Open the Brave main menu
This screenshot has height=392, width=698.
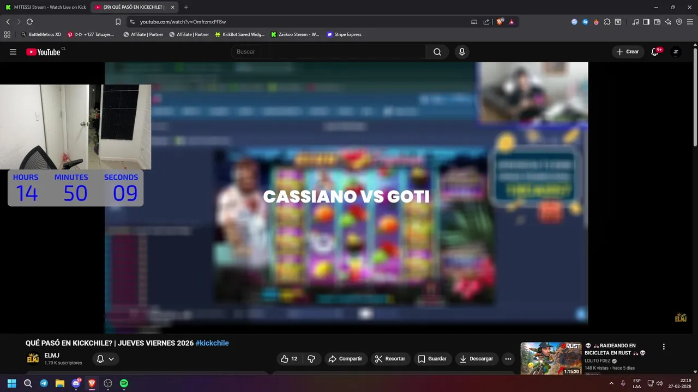point(690,22)
